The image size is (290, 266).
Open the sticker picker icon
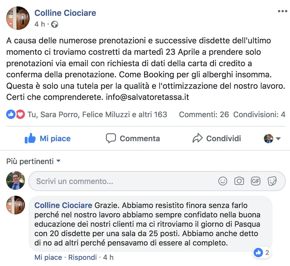pyautogui.click(x=272, y=181)
